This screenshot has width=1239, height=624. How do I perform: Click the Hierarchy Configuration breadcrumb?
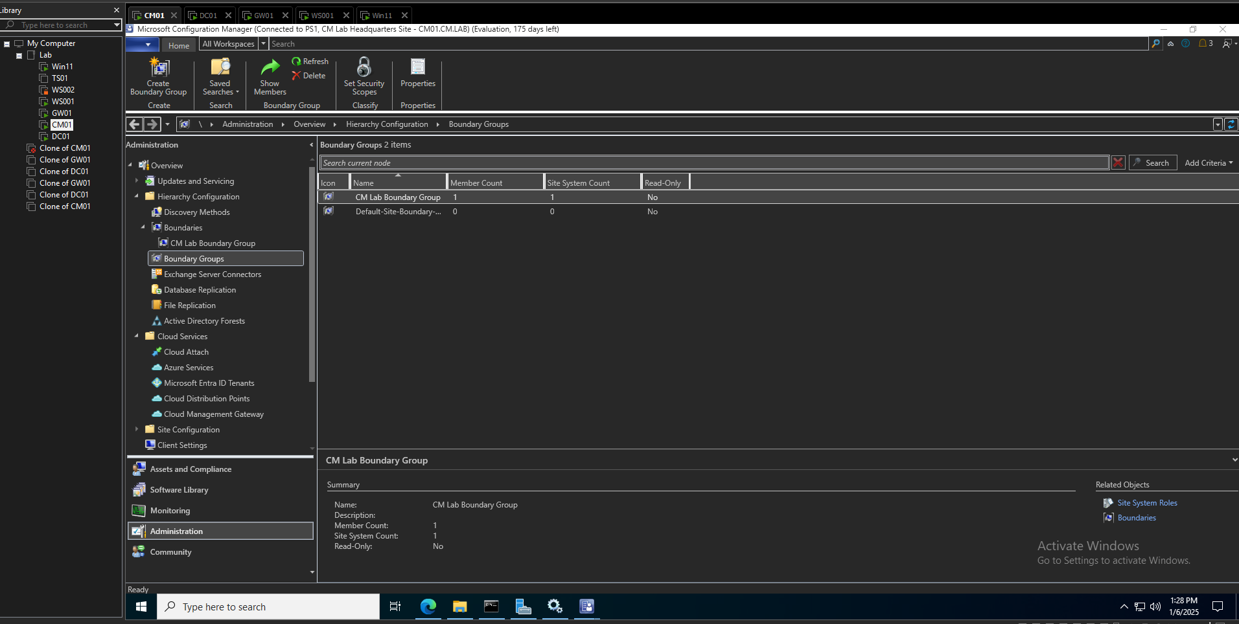click(387, 124)
